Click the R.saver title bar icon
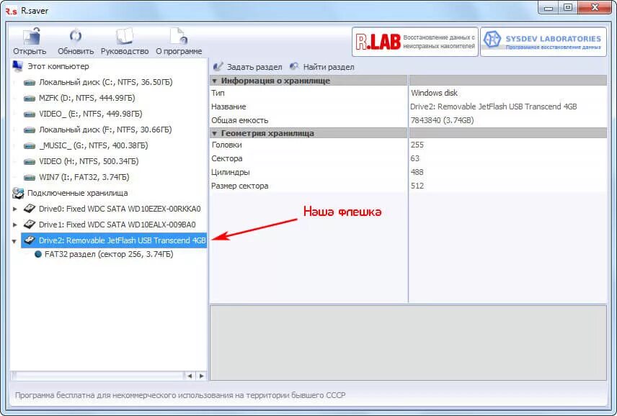This screenshot has width=617, height=416. 11,11
